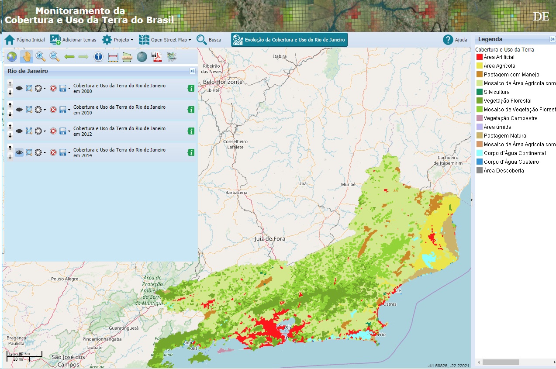Select the zoom in magnifier tool
The height and width of the screenshot is (369, 556).
click(x=40, y=57)
